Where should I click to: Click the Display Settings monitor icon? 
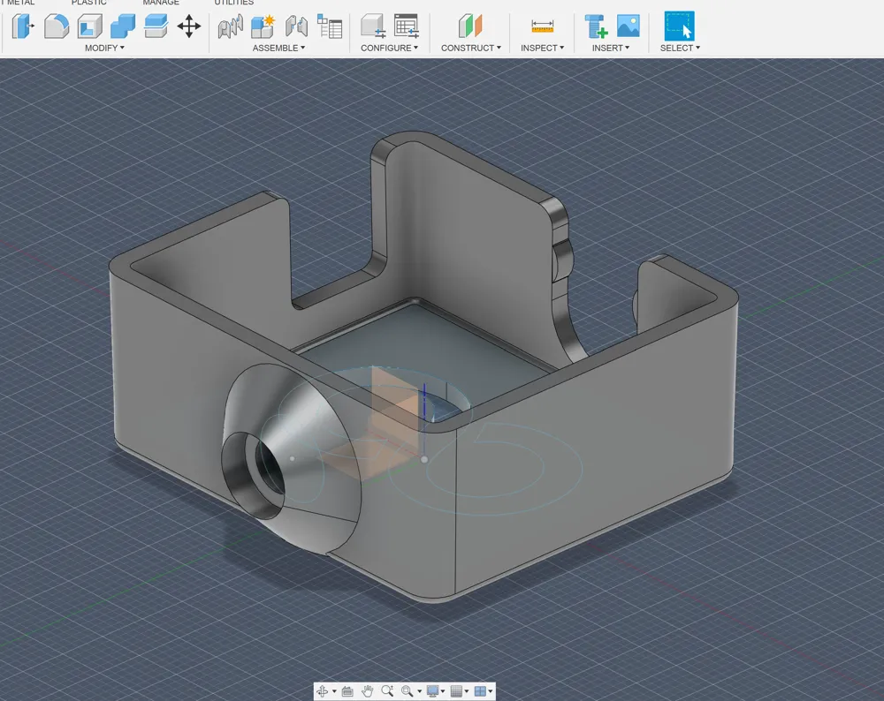(x=432, y=691)
